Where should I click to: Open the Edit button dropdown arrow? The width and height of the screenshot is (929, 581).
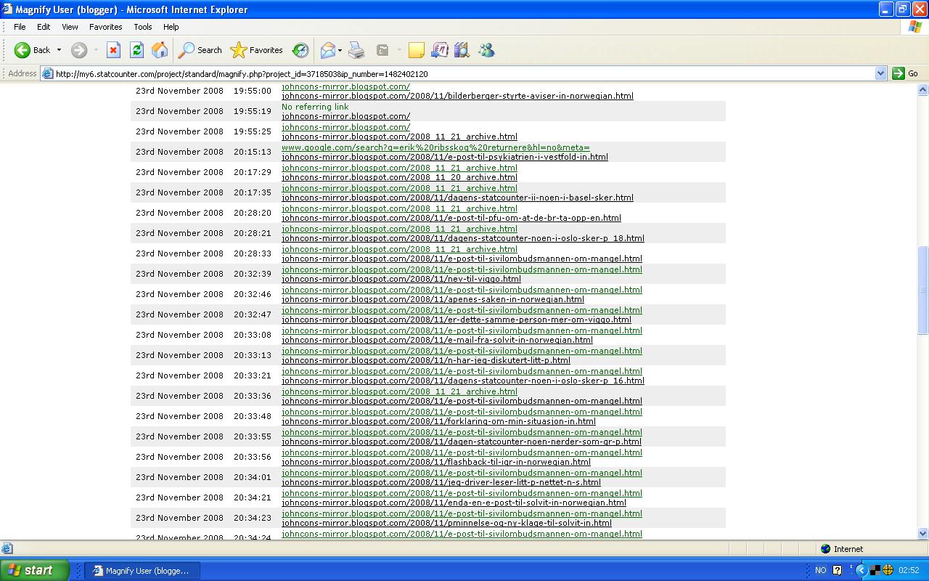tap(399, 50)
